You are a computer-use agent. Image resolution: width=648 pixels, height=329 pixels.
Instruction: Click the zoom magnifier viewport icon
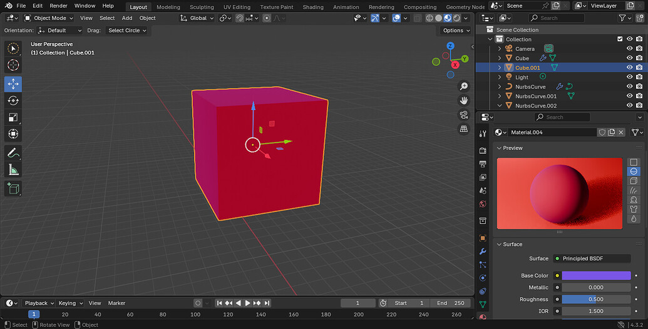(x=464, y=86)
